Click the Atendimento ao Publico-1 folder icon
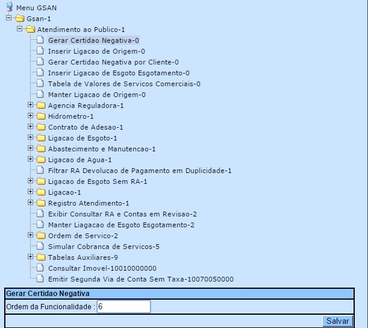 point(31,30)
